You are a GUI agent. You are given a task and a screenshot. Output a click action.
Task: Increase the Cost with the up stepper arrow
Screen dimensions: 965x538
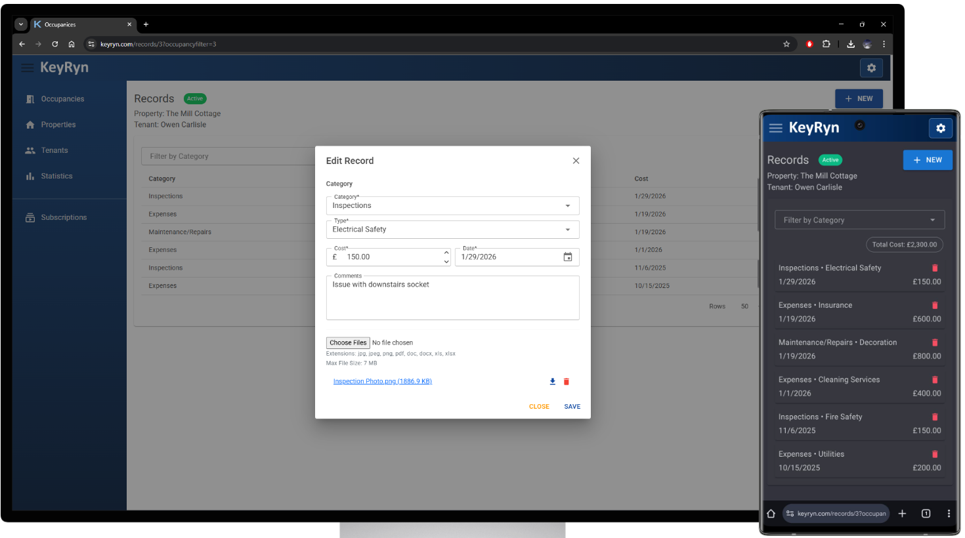point(446,253)
